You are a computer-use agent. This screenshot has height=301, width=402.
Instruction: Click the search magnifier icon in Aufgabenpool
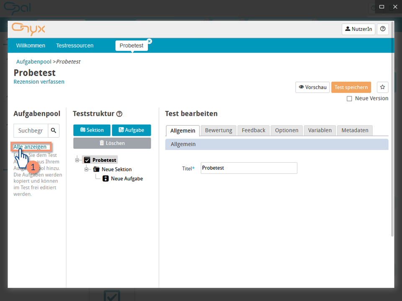tap(54, 130)
